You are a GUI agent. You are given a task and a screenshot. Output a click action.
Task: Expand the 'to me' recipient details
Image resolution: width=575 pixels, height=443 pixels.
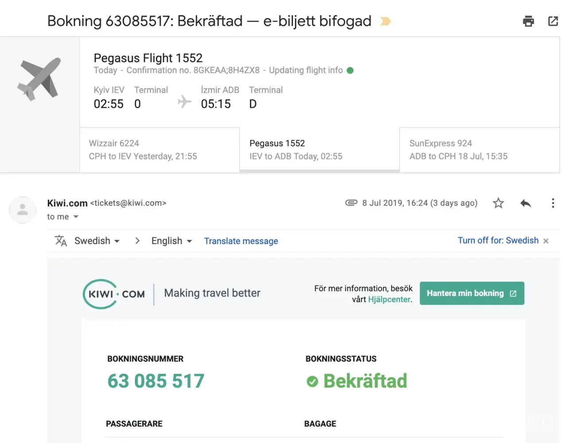(76, 217)
